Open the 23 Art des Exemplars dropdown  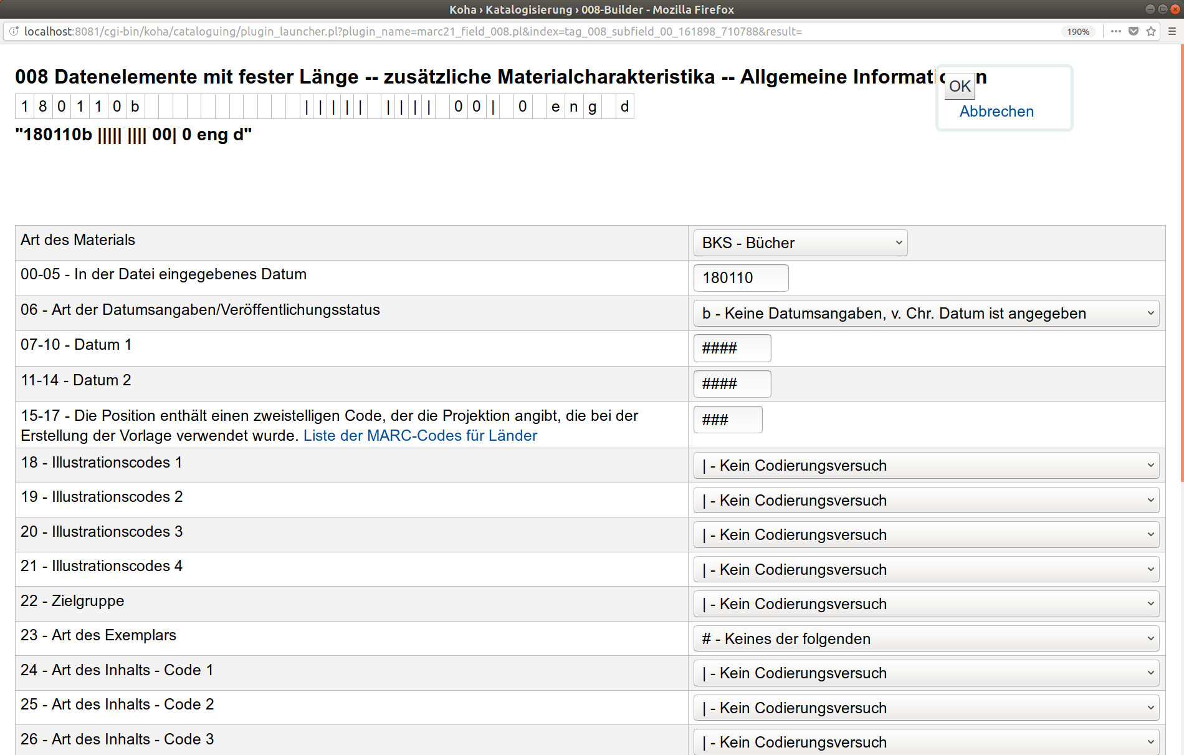[926, 639]
